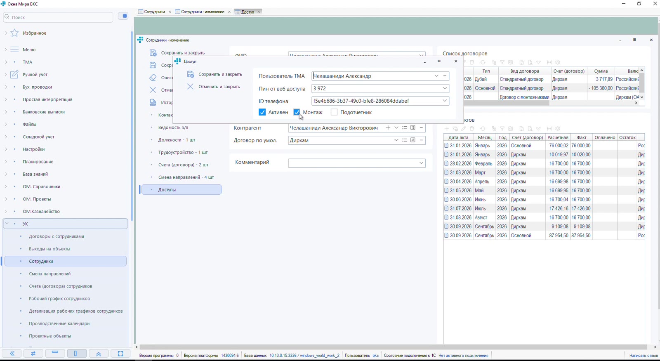Image resolution: width=660 pixels, height=361 pixels.
Task: Collapse the УК tree section
Action: [x=7, y=224]
